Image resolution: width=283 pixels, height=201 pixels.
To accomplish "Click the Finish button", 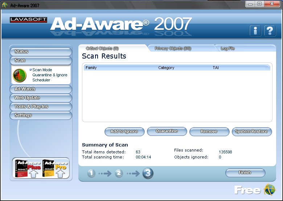I will point(245,173).
